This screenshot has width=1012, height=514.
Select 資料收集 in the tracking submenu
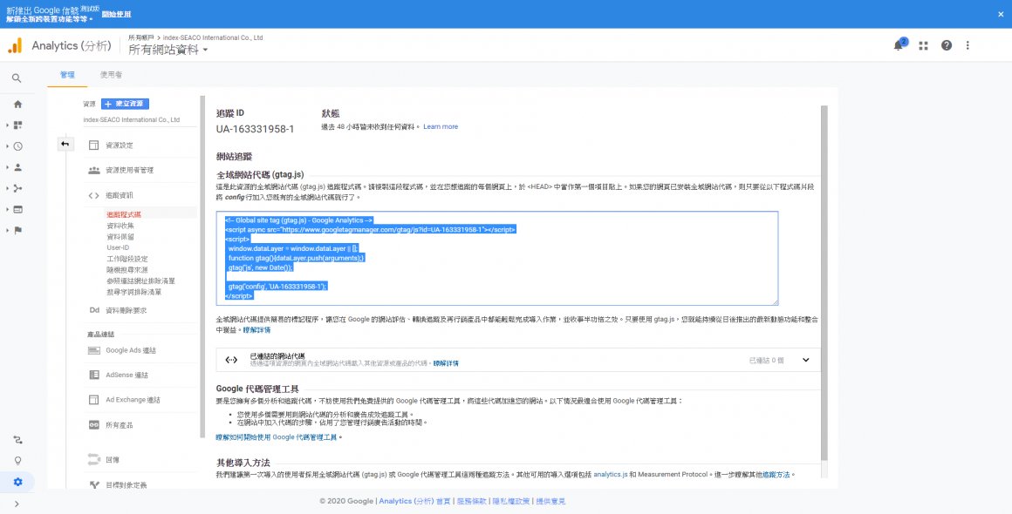pyautogui.click(x=120, y=226)
